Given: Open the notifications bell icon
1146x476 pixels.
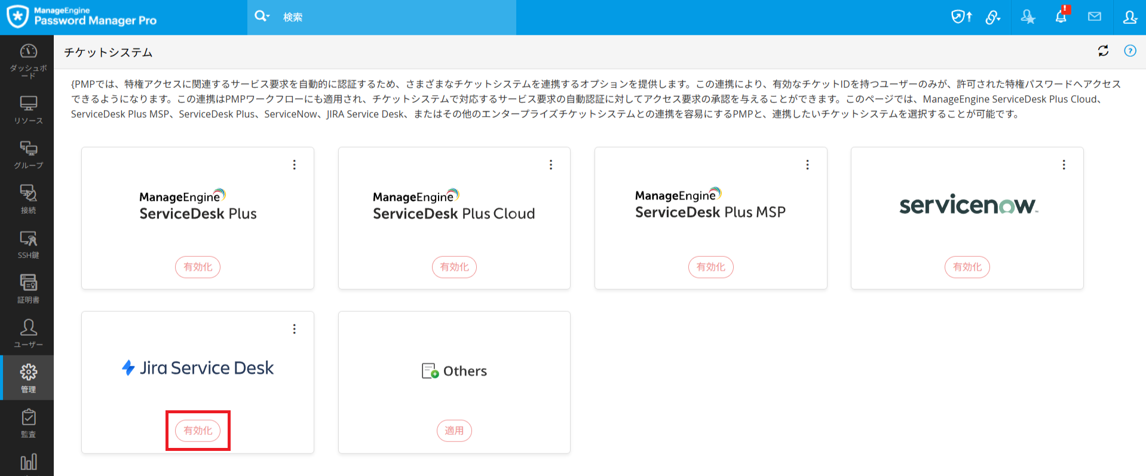Looking at the screenshot, I should pos(1061,17).
